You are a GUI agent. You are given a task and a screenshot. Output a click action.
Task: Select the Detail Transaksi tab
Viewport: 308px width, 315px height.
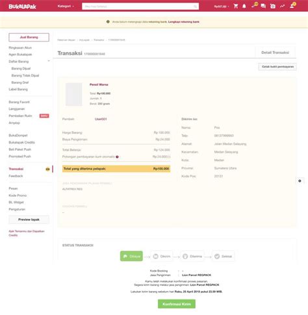(x=275, y=53)
